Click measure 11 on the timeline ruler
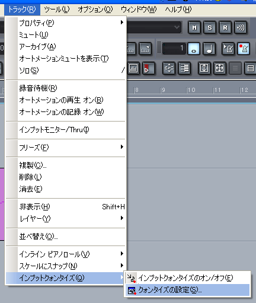Image resolution: width=256 pixels, height=303 pixels. 217,90
